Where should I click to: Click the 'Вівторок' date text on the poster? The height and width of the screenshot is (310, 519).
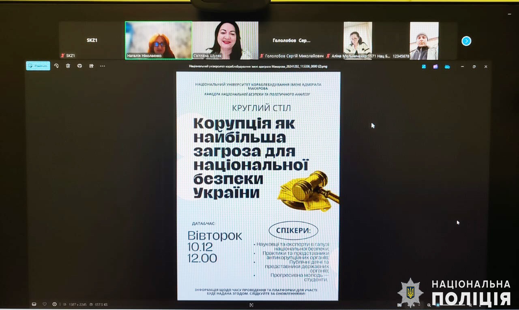tap(215, 235)
